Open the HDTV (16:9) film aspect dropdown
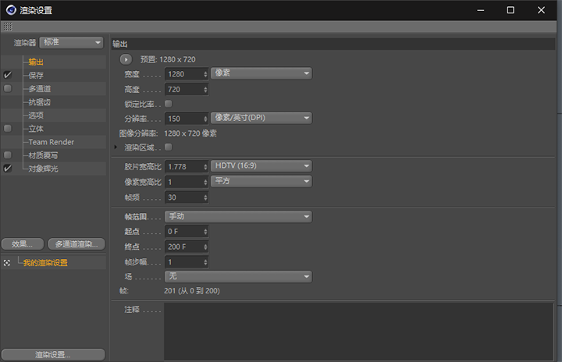 261,166
